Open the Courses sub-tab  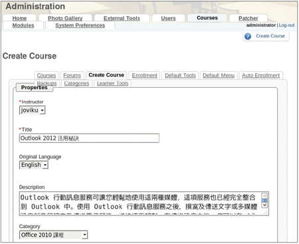pyautogui.click(x=47, y=75)
